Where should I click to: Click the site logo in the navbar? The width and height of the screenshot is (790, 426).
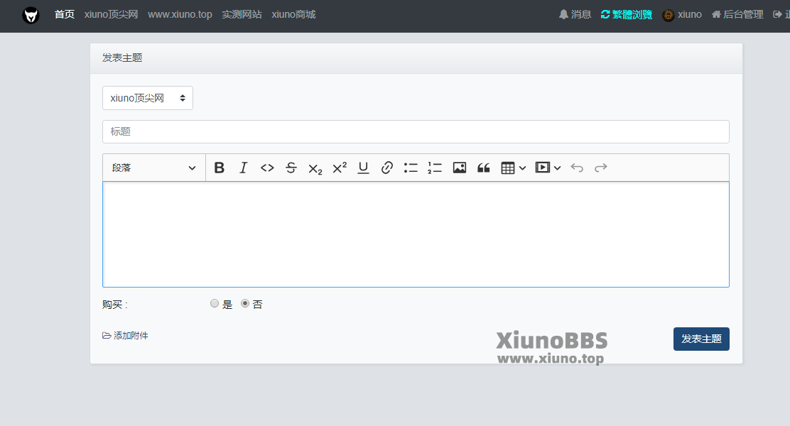tap(31, 15)
